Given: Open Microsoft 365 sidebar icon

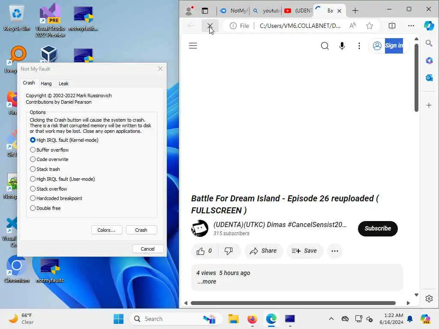Looking at the screenshot, I should point(429,60).
